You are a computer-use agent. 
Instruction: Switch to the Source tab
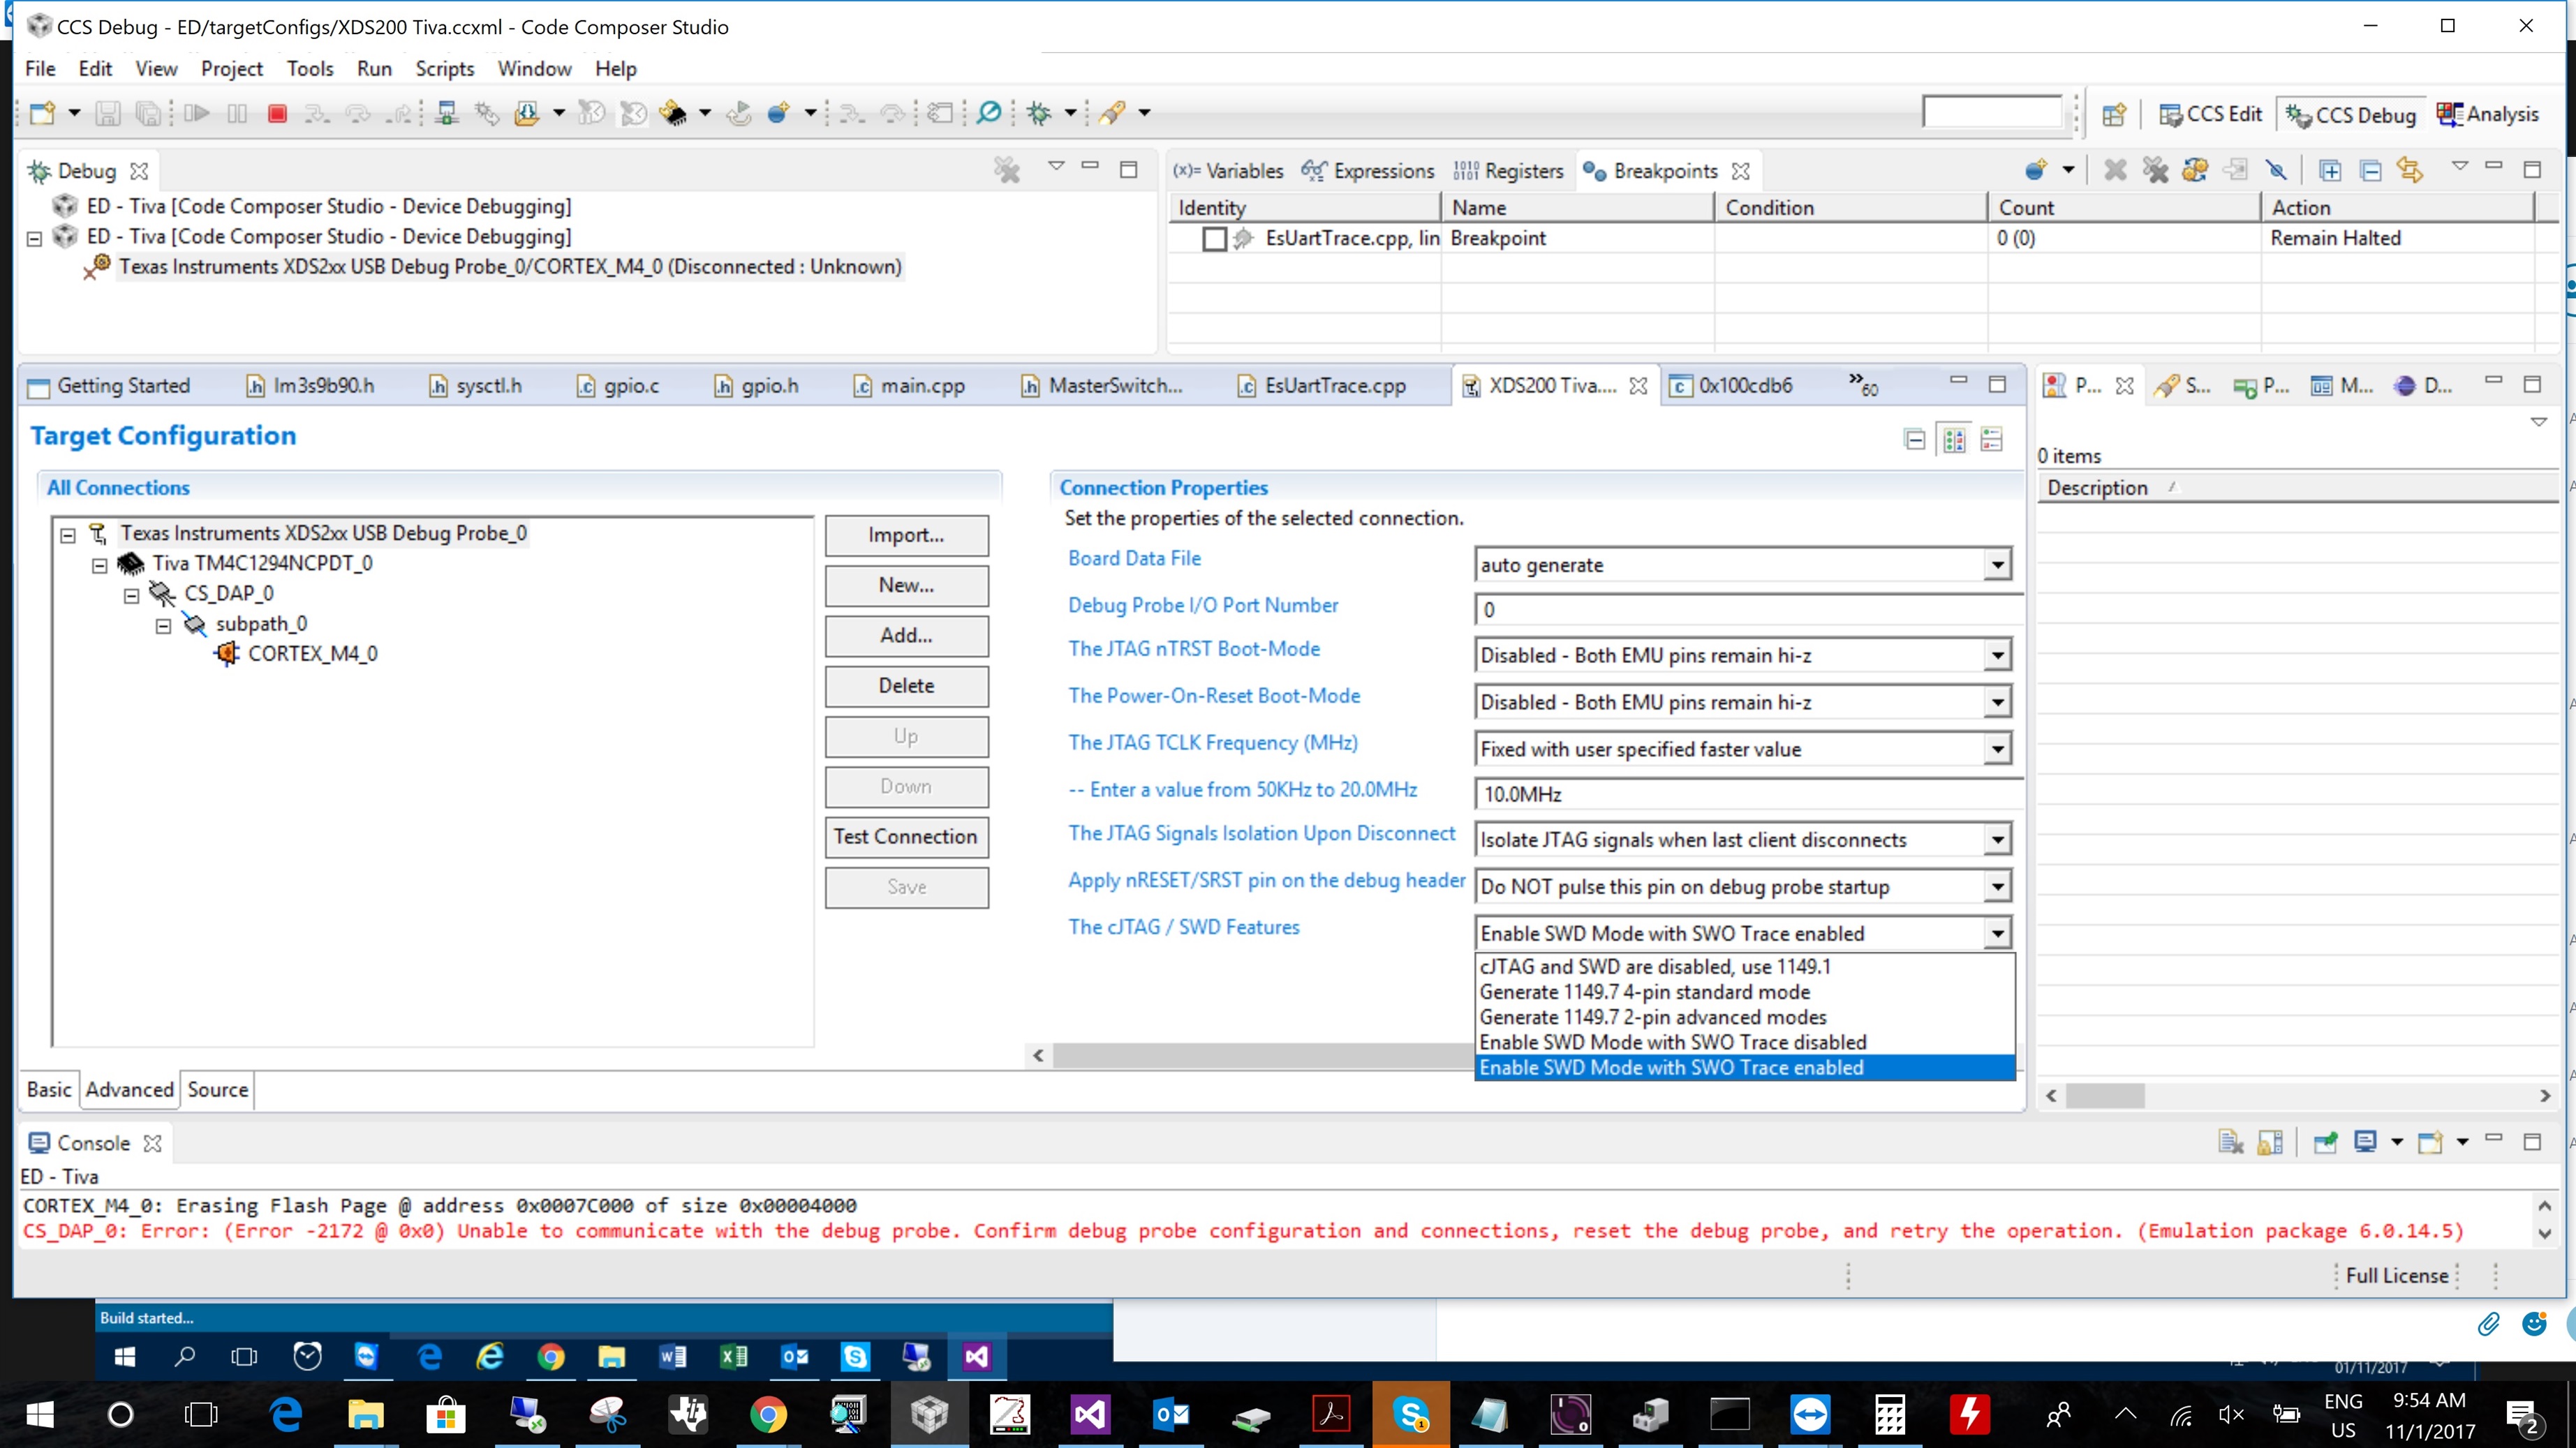[217, 1089]
